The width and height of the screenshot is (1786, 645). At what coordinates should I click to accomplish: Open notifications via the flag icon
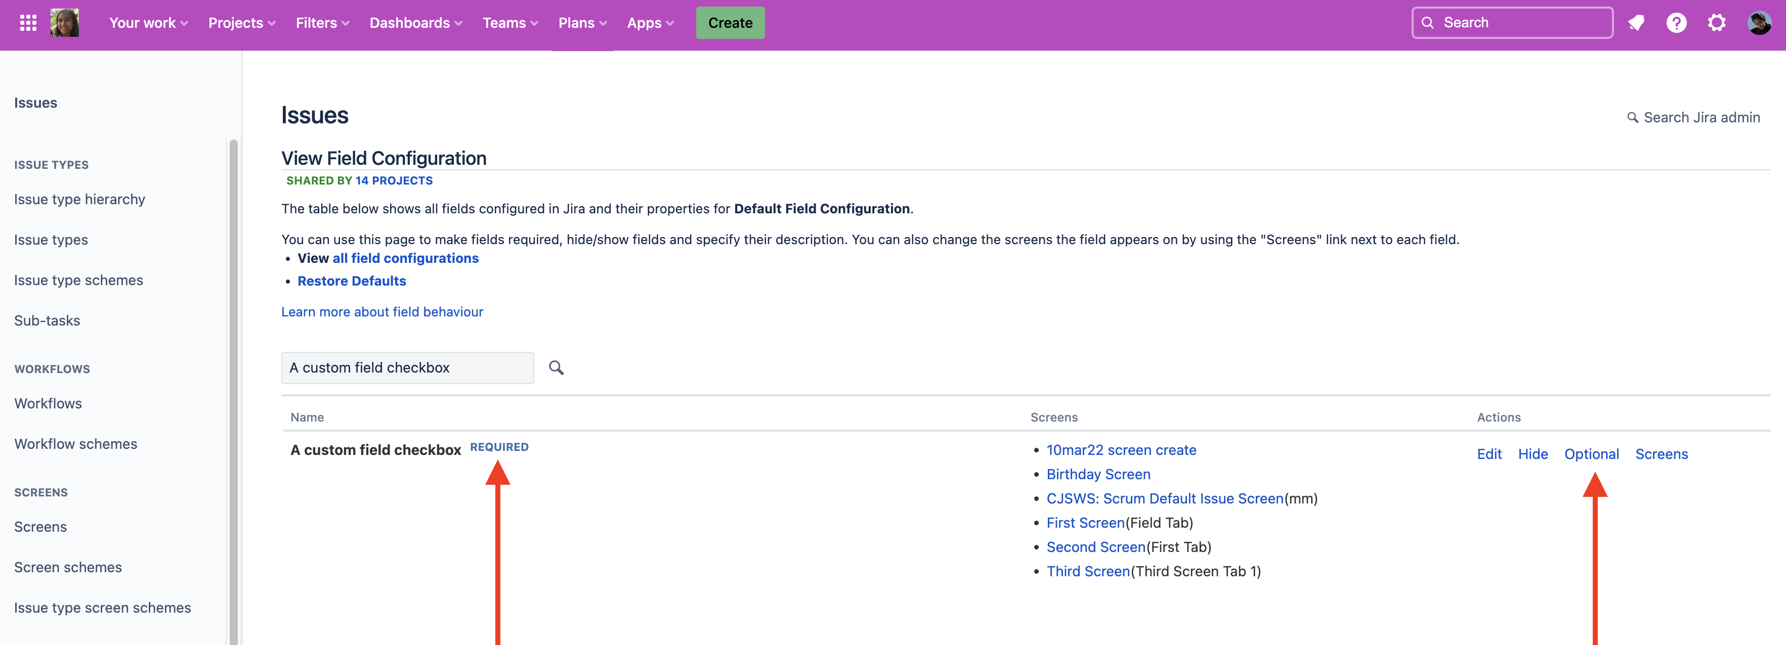tap(1636, 22)
